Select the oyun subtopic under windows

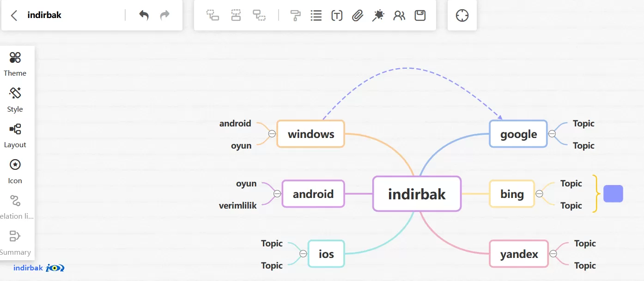241,145
